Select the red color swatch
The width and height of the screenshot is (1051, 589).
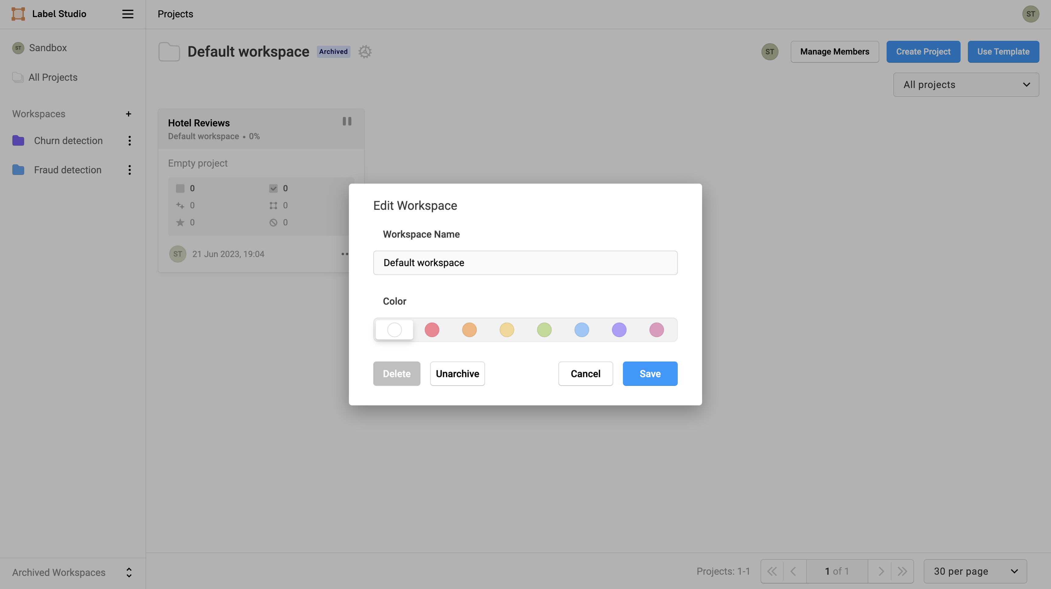(432, 330)
